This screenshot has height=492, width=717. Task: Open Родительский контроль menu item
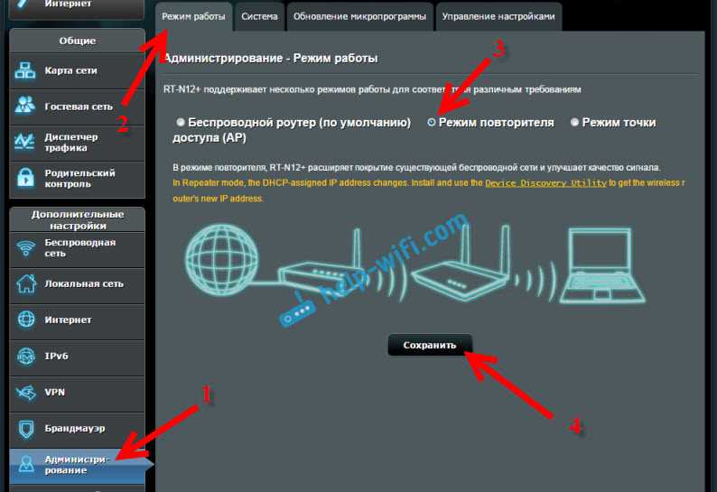pyautogui.click(x=78, y=179)
